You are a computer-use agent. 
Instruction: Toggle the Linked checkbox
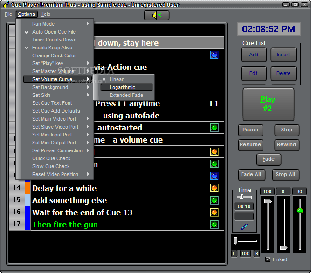click(x=268, y=259)
